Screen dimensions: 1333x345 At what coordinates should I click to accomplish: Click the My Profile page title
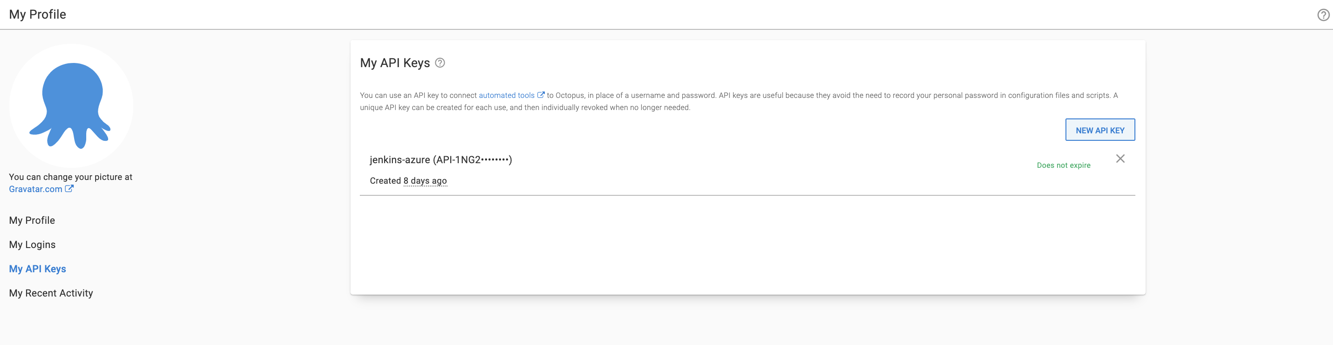[x=37, y=14]
